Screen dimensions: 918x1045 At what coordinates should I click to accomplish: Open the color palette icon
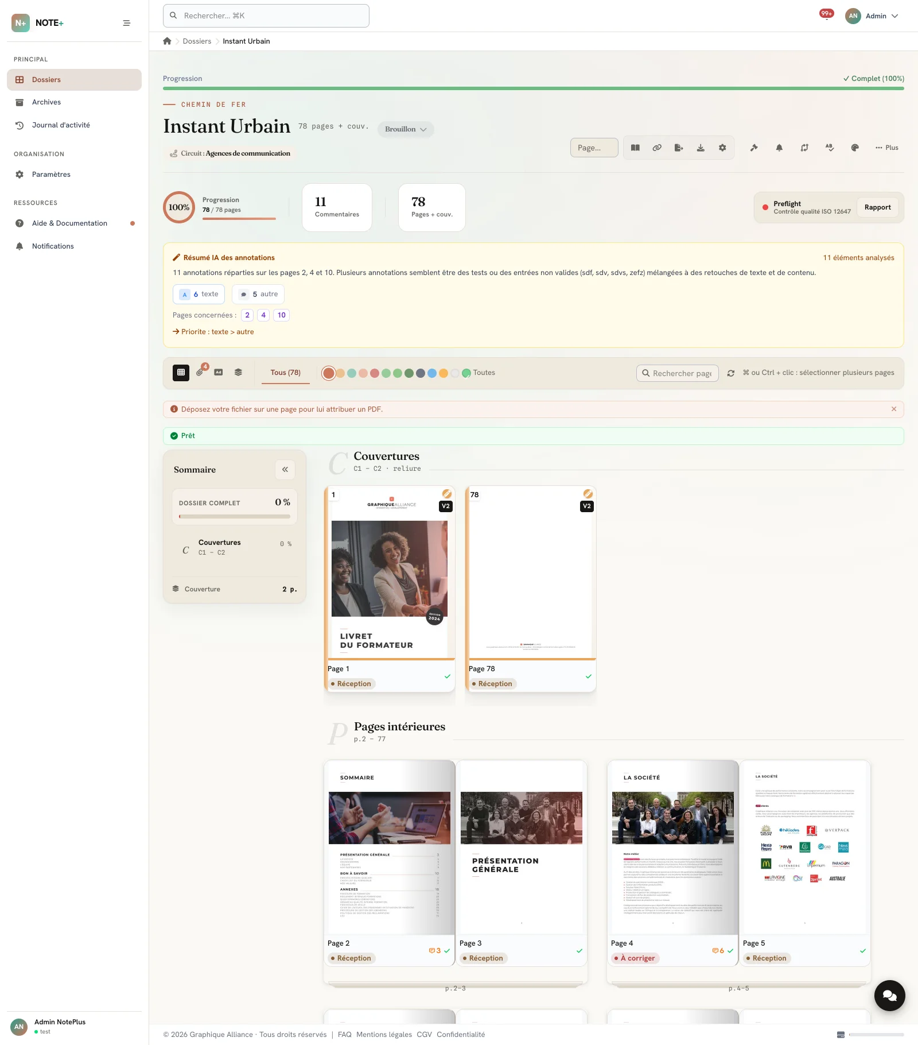tap(855, 148)
